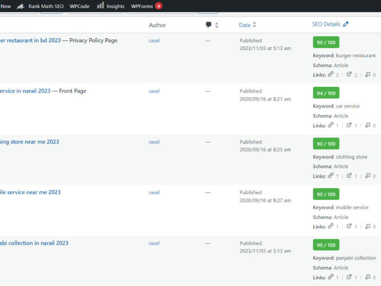The image size is (381, 286).
Task: Click the Date column sort arrows
Action: tap(254, 24)
